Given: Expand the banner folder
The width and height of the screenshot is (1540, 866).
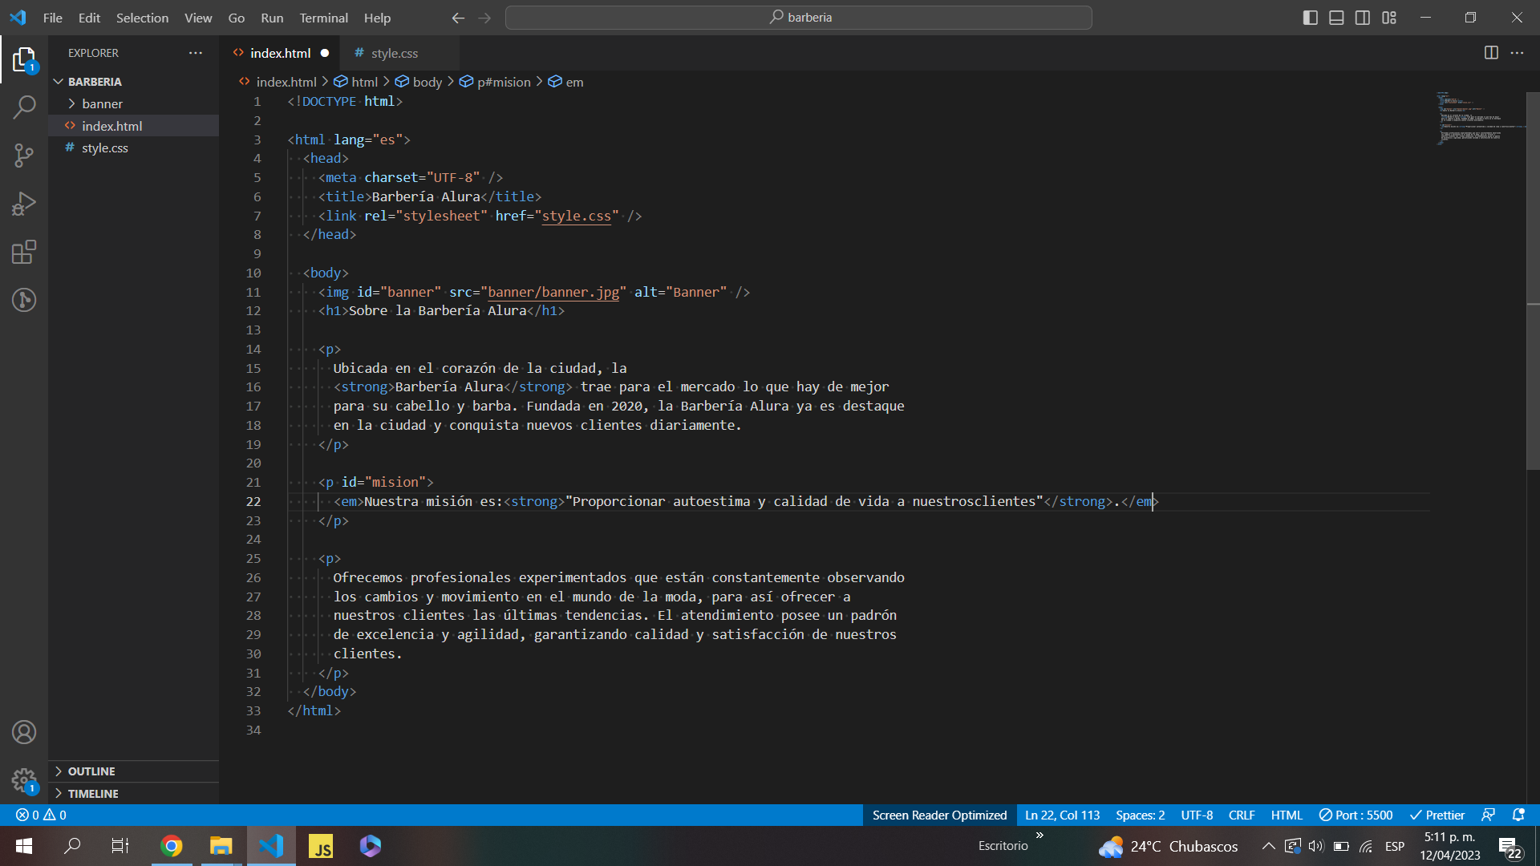Looking at the screenshot, I should tap(133, 103).
